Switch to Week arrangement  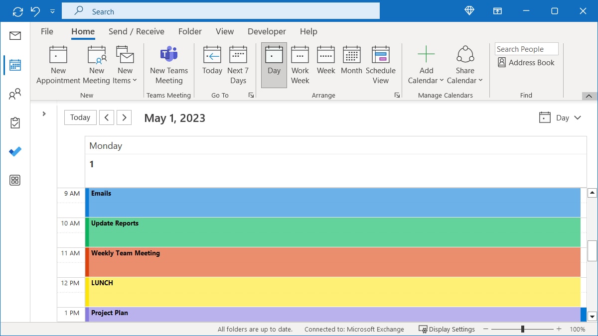pyautogui.click(x=325, y=64)
